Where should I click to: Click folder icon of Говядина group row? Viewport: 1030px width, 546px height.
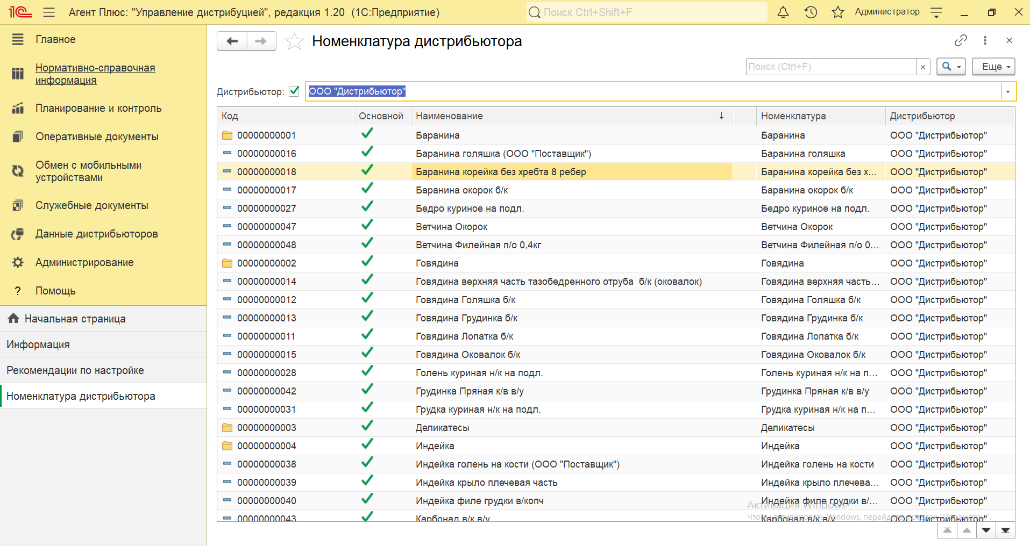click(227, 263)
